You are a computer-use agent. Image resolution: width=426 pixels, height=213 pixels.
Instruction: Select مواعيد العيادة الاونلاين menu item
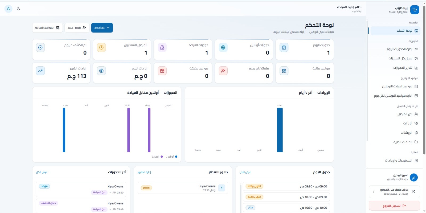395,86
